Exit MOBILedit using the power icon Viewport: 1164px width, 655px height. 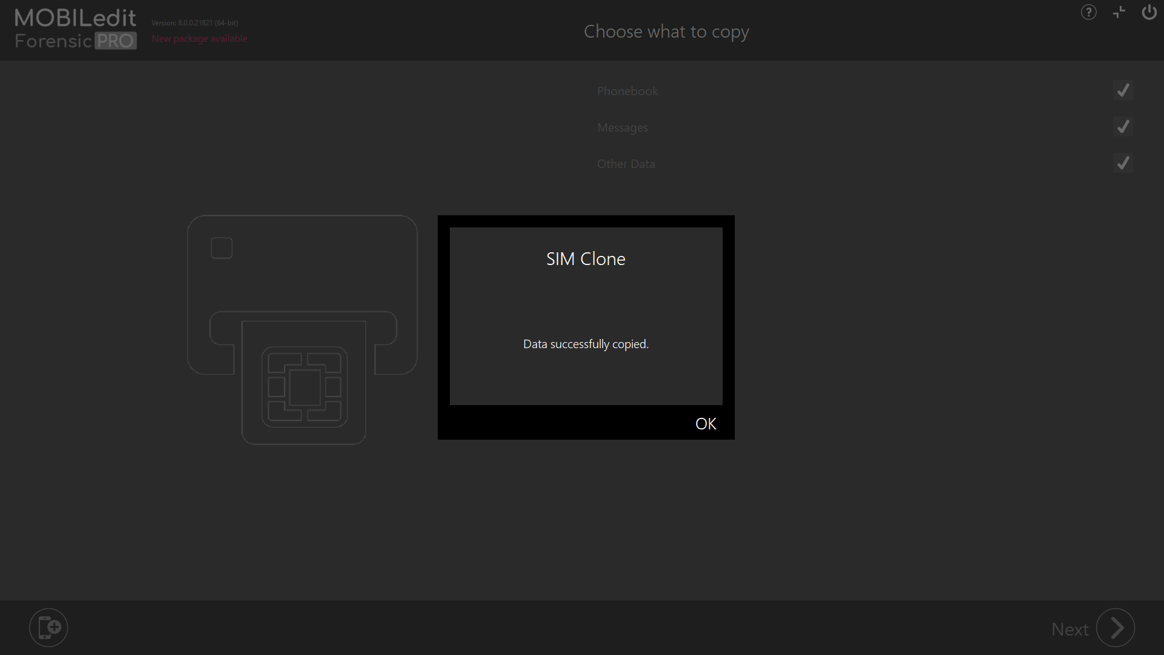click(x=1149, y=12)
